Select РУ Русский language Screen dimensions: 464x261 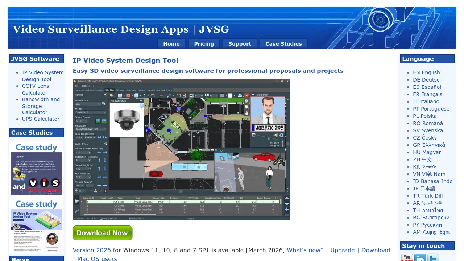tap(427, 225)
